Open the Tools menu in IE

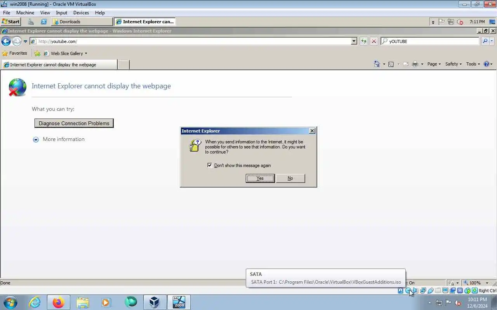tap(473, 64)
